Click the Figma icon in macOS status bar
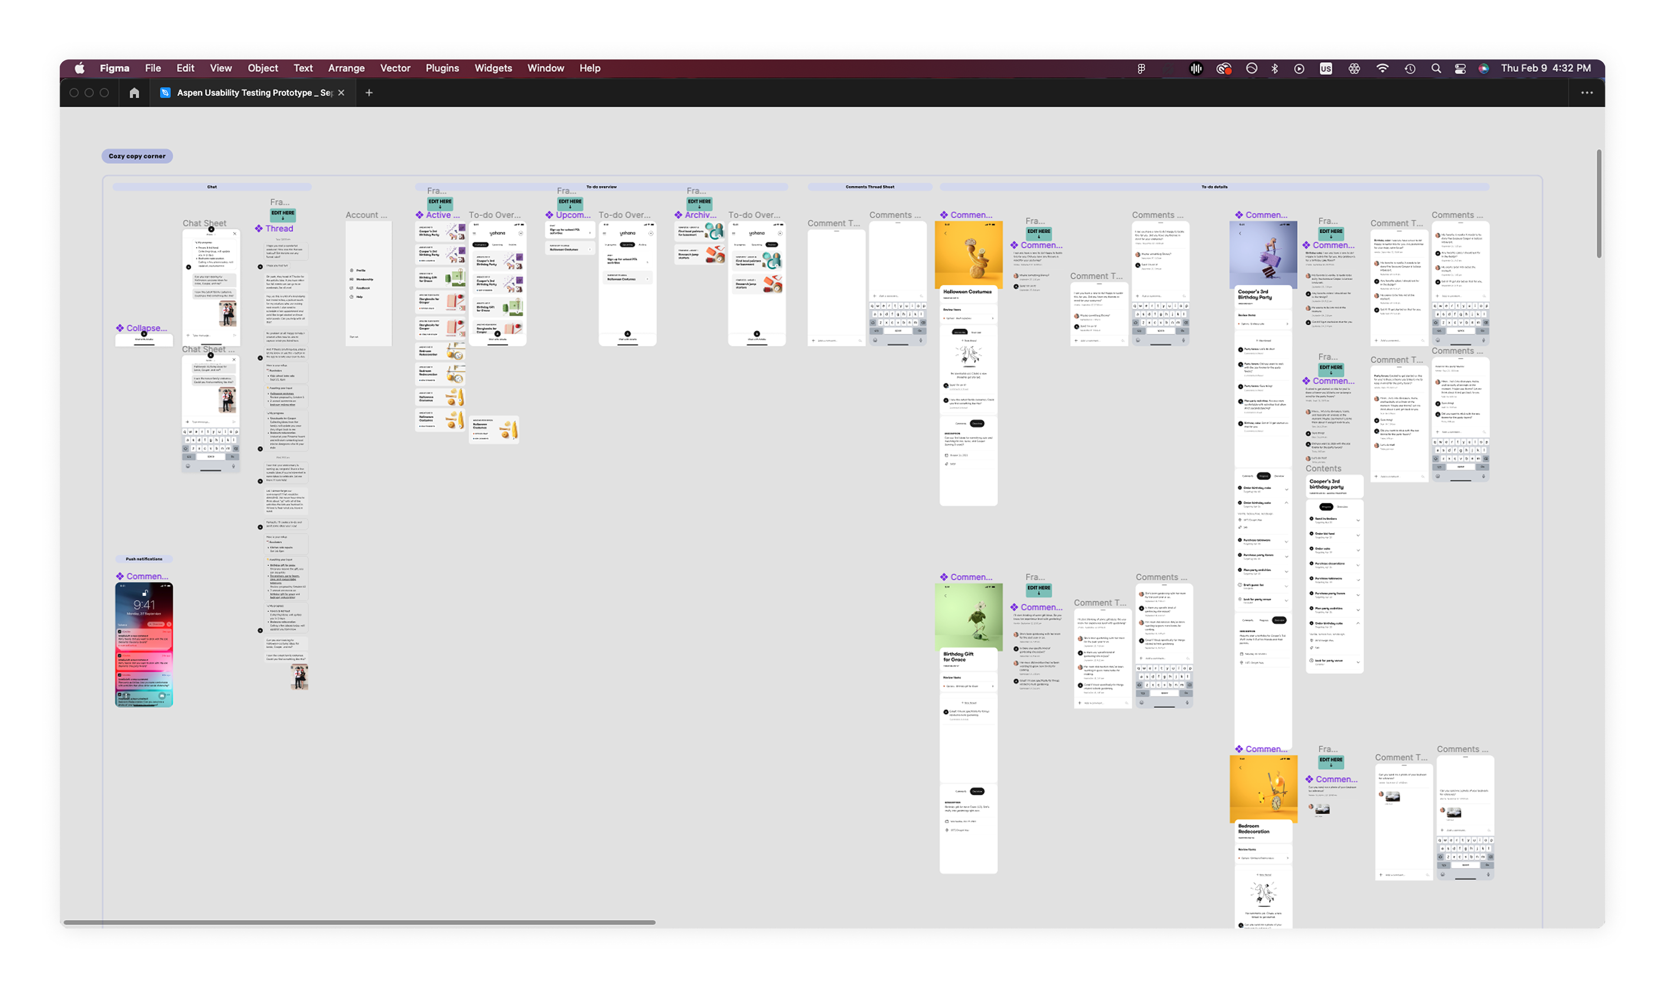 (1141, 68)
